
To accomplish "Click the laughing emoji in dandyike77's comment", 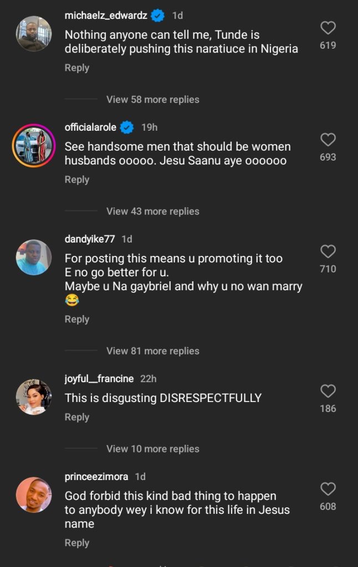I will (71, 301).
